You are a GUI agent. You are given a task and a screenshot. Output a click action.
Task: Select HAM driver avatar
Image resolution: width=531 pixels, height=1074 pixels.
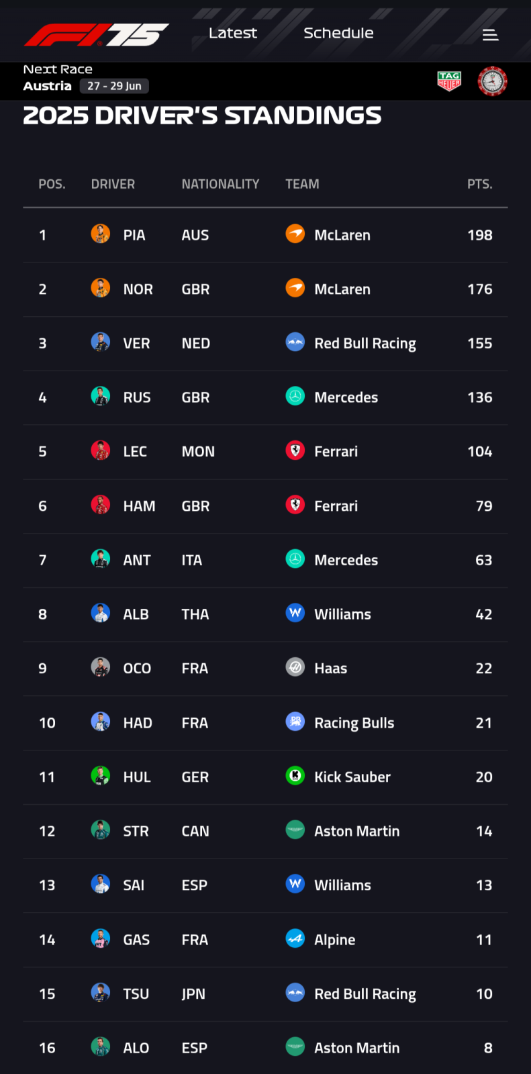coord(101,504)
